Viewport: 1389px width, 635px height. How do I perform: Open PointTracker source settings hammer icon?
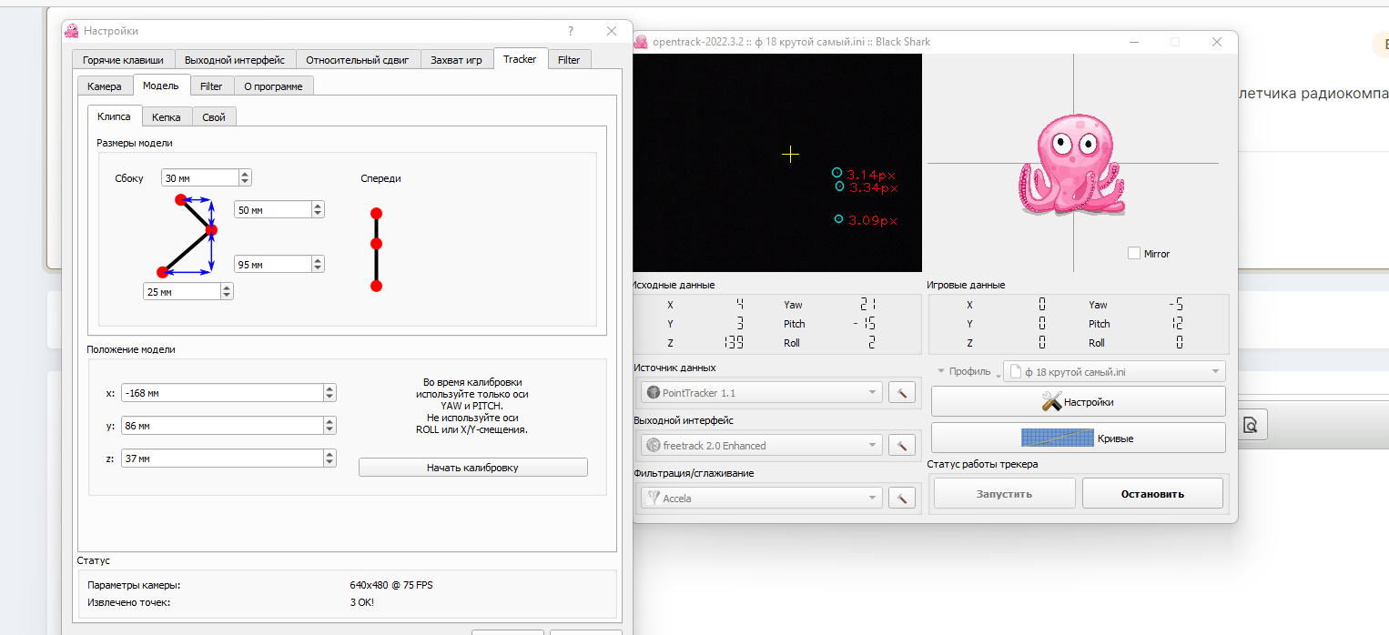coord(901,393)
